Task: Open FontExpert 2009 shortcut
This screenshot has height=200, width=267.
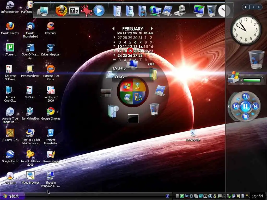Action: tap(51, 94)
